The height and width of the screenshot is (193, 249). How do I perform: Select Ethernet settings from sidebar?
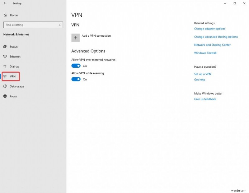pyautogui.click(x=15, y=57)
